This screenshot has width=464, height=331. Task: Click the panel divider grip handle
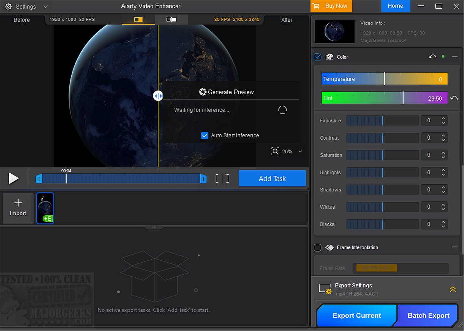[154, 227]
